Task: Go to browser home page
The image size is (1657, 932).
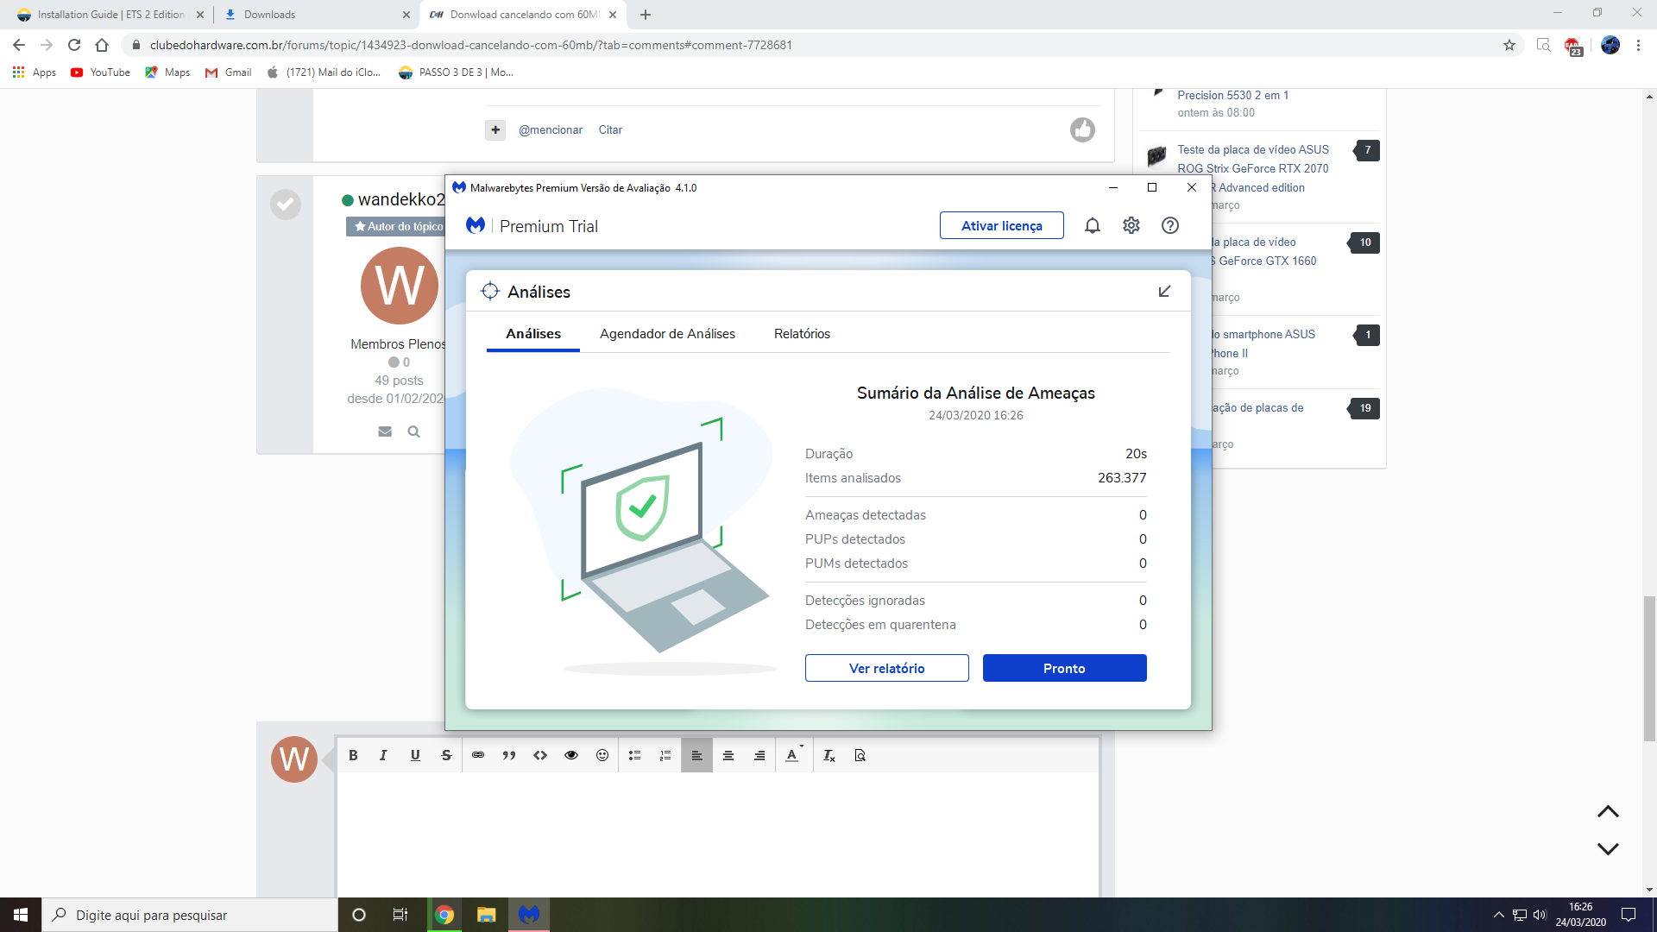Action: 102,45
